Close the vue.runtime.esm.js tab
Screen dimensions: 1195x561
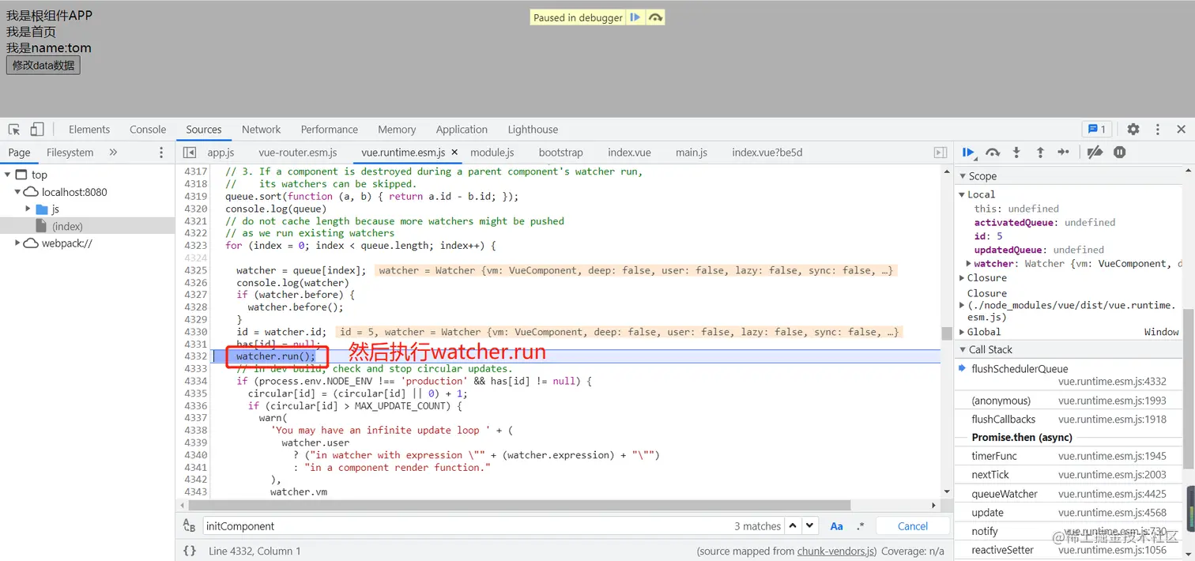[454, 152]
